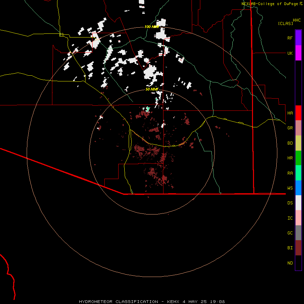Click the DS white legend swatch
This screenshot has height=304, width=304.
tap(298, 203)
